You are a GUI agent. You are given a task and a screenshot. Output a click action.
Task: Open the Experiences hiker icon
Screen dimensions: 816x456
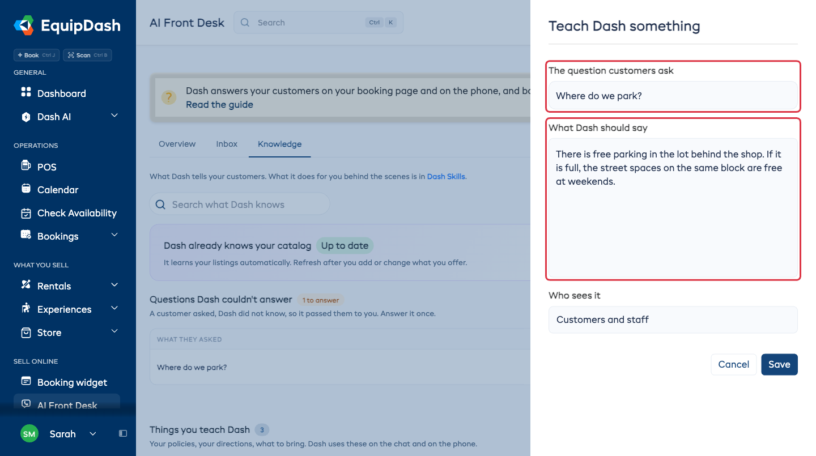[x=25, y=309]
